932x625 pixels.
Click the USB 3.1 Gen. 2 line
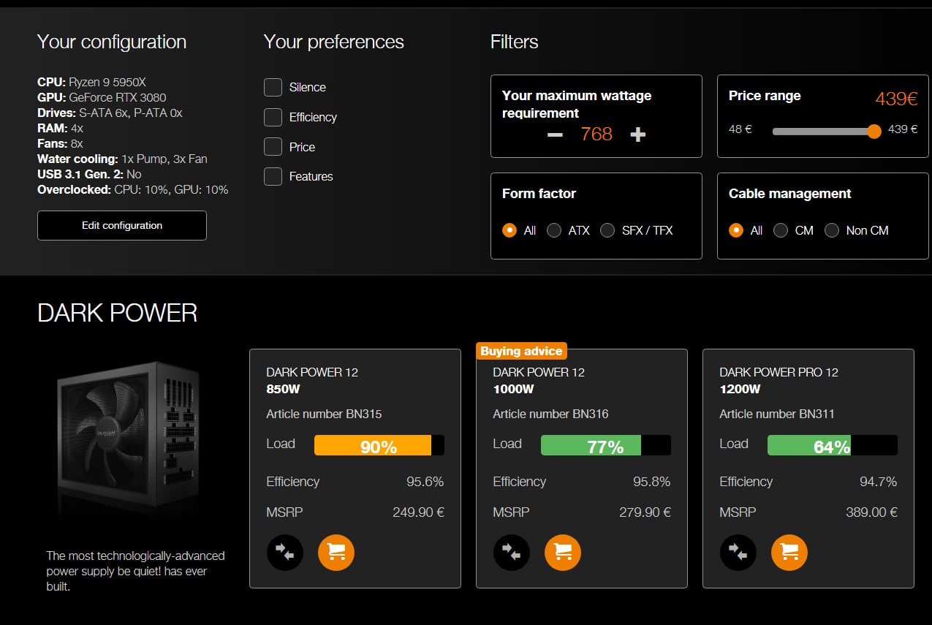[x=89, y=174]
